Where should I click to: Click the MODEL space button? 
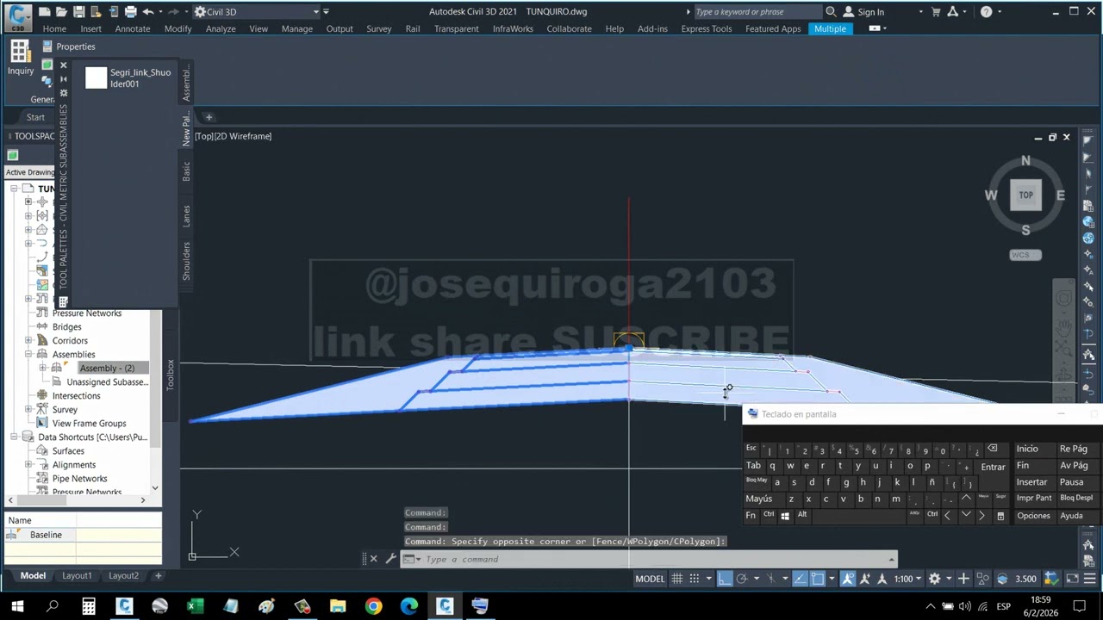coord(650,579)
